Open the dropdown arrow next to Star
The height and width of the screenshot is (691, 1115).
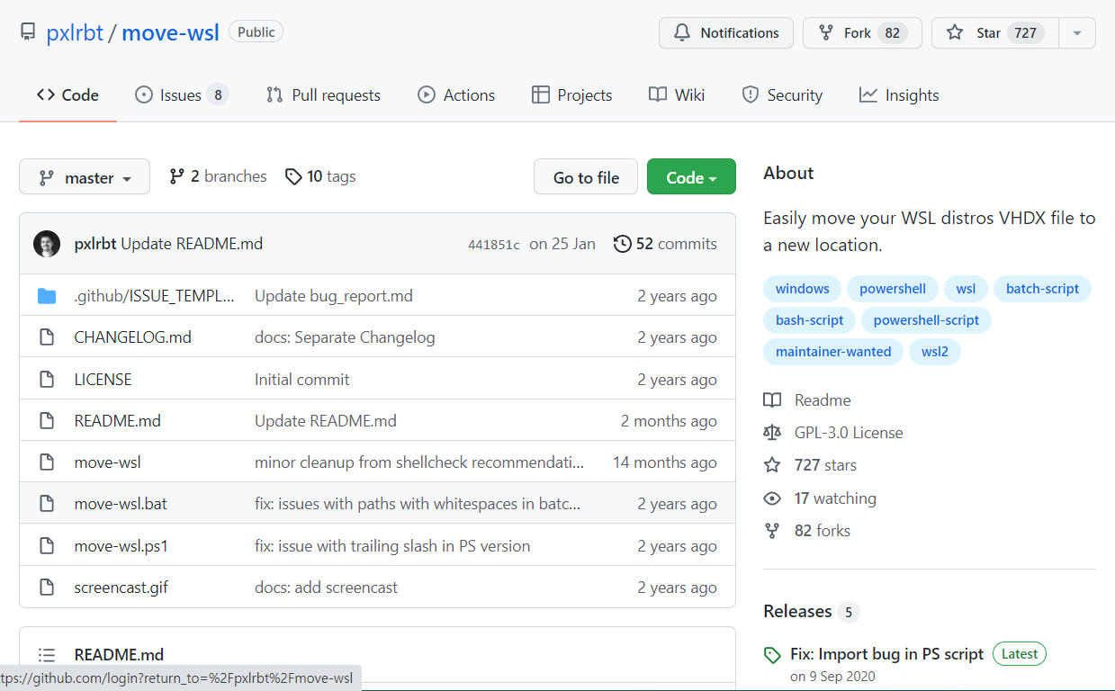coord(1077,33)
